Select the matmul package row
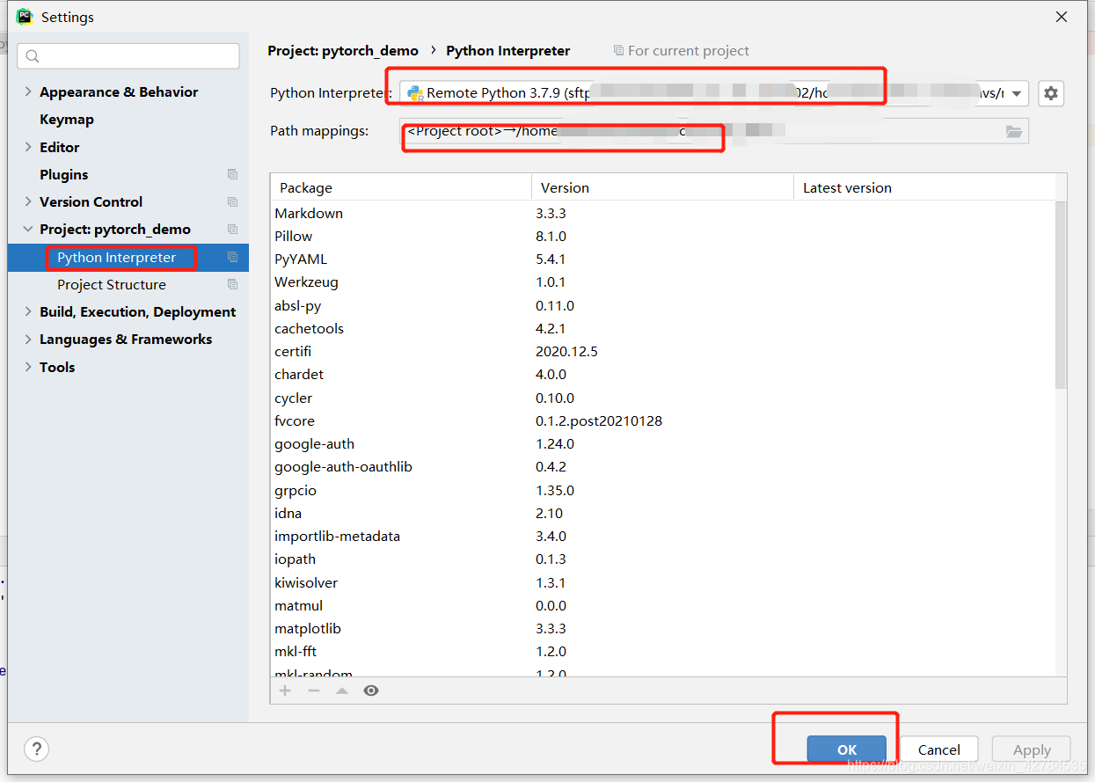Viewport: 1095px width, 782px height. click(x=663, y=605)
